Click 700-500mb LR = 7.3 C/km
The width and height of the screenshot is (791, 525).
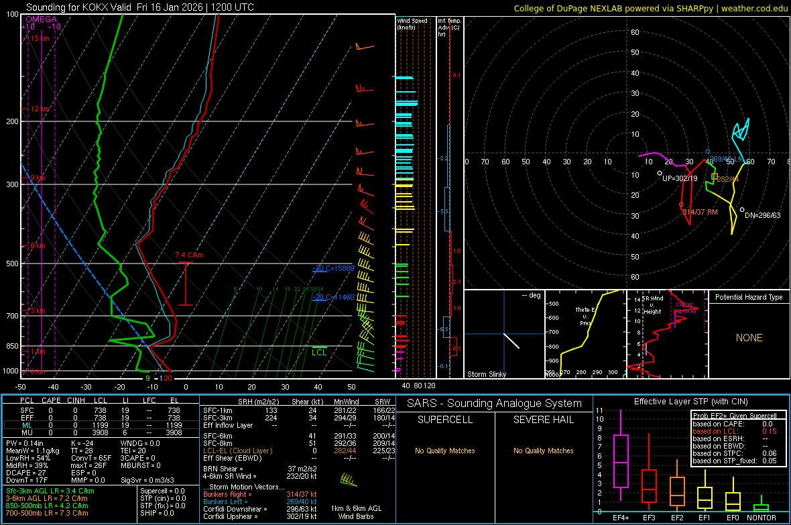47,513
